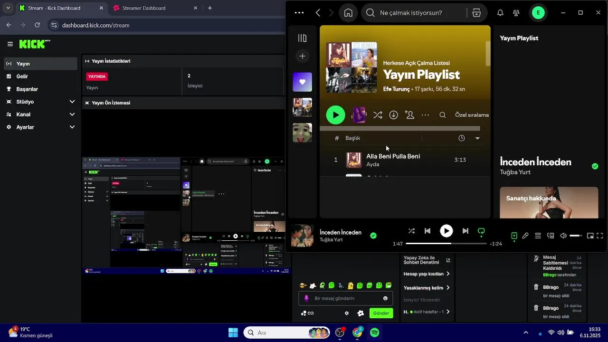Open the play queue
The height and width of the screenshot is (342, 608).
coord(538,236)
